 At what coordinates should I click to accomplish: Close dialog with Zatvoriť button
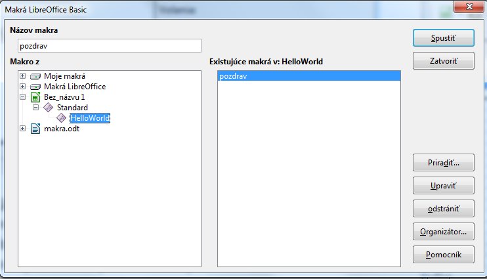click(444, 61)
